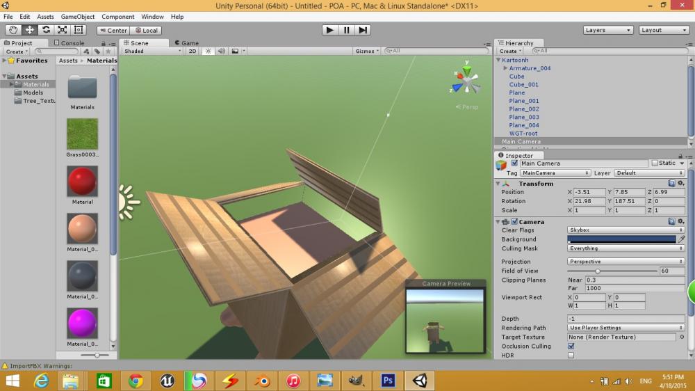Image resolution: width=695 pixels, height=391 pixels.
Task: Click the Pause button
Action: [347, 30]
